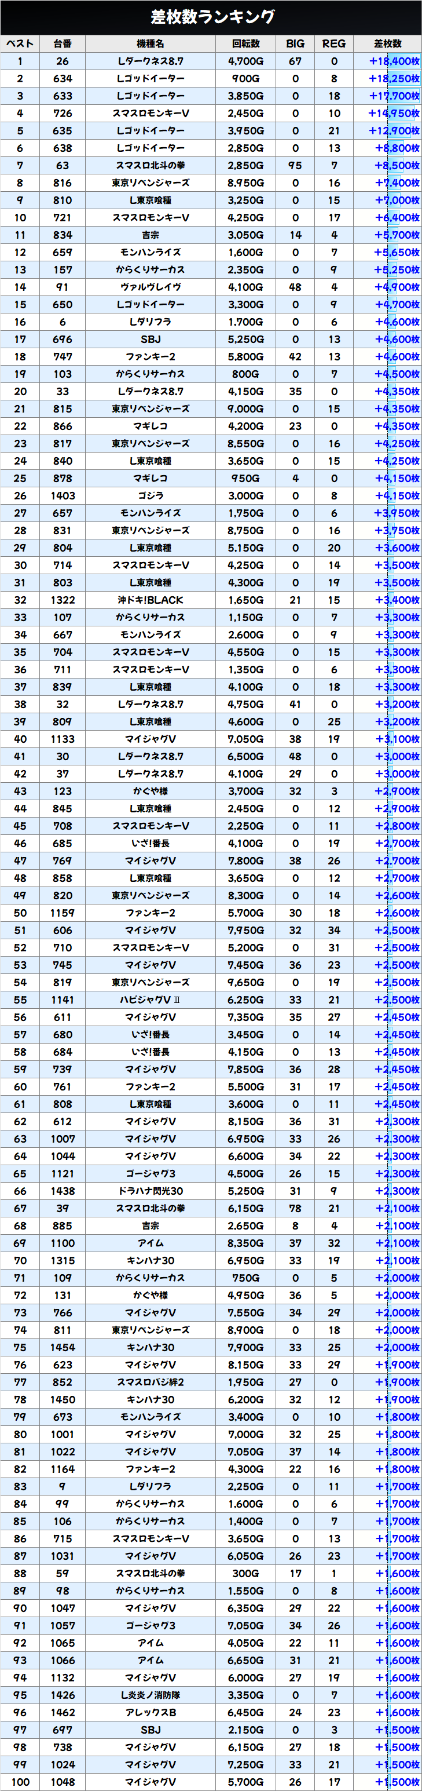Click the 差枚数 column header
The height and width of the screenshot is (1791, 422).
pos(387,44)
